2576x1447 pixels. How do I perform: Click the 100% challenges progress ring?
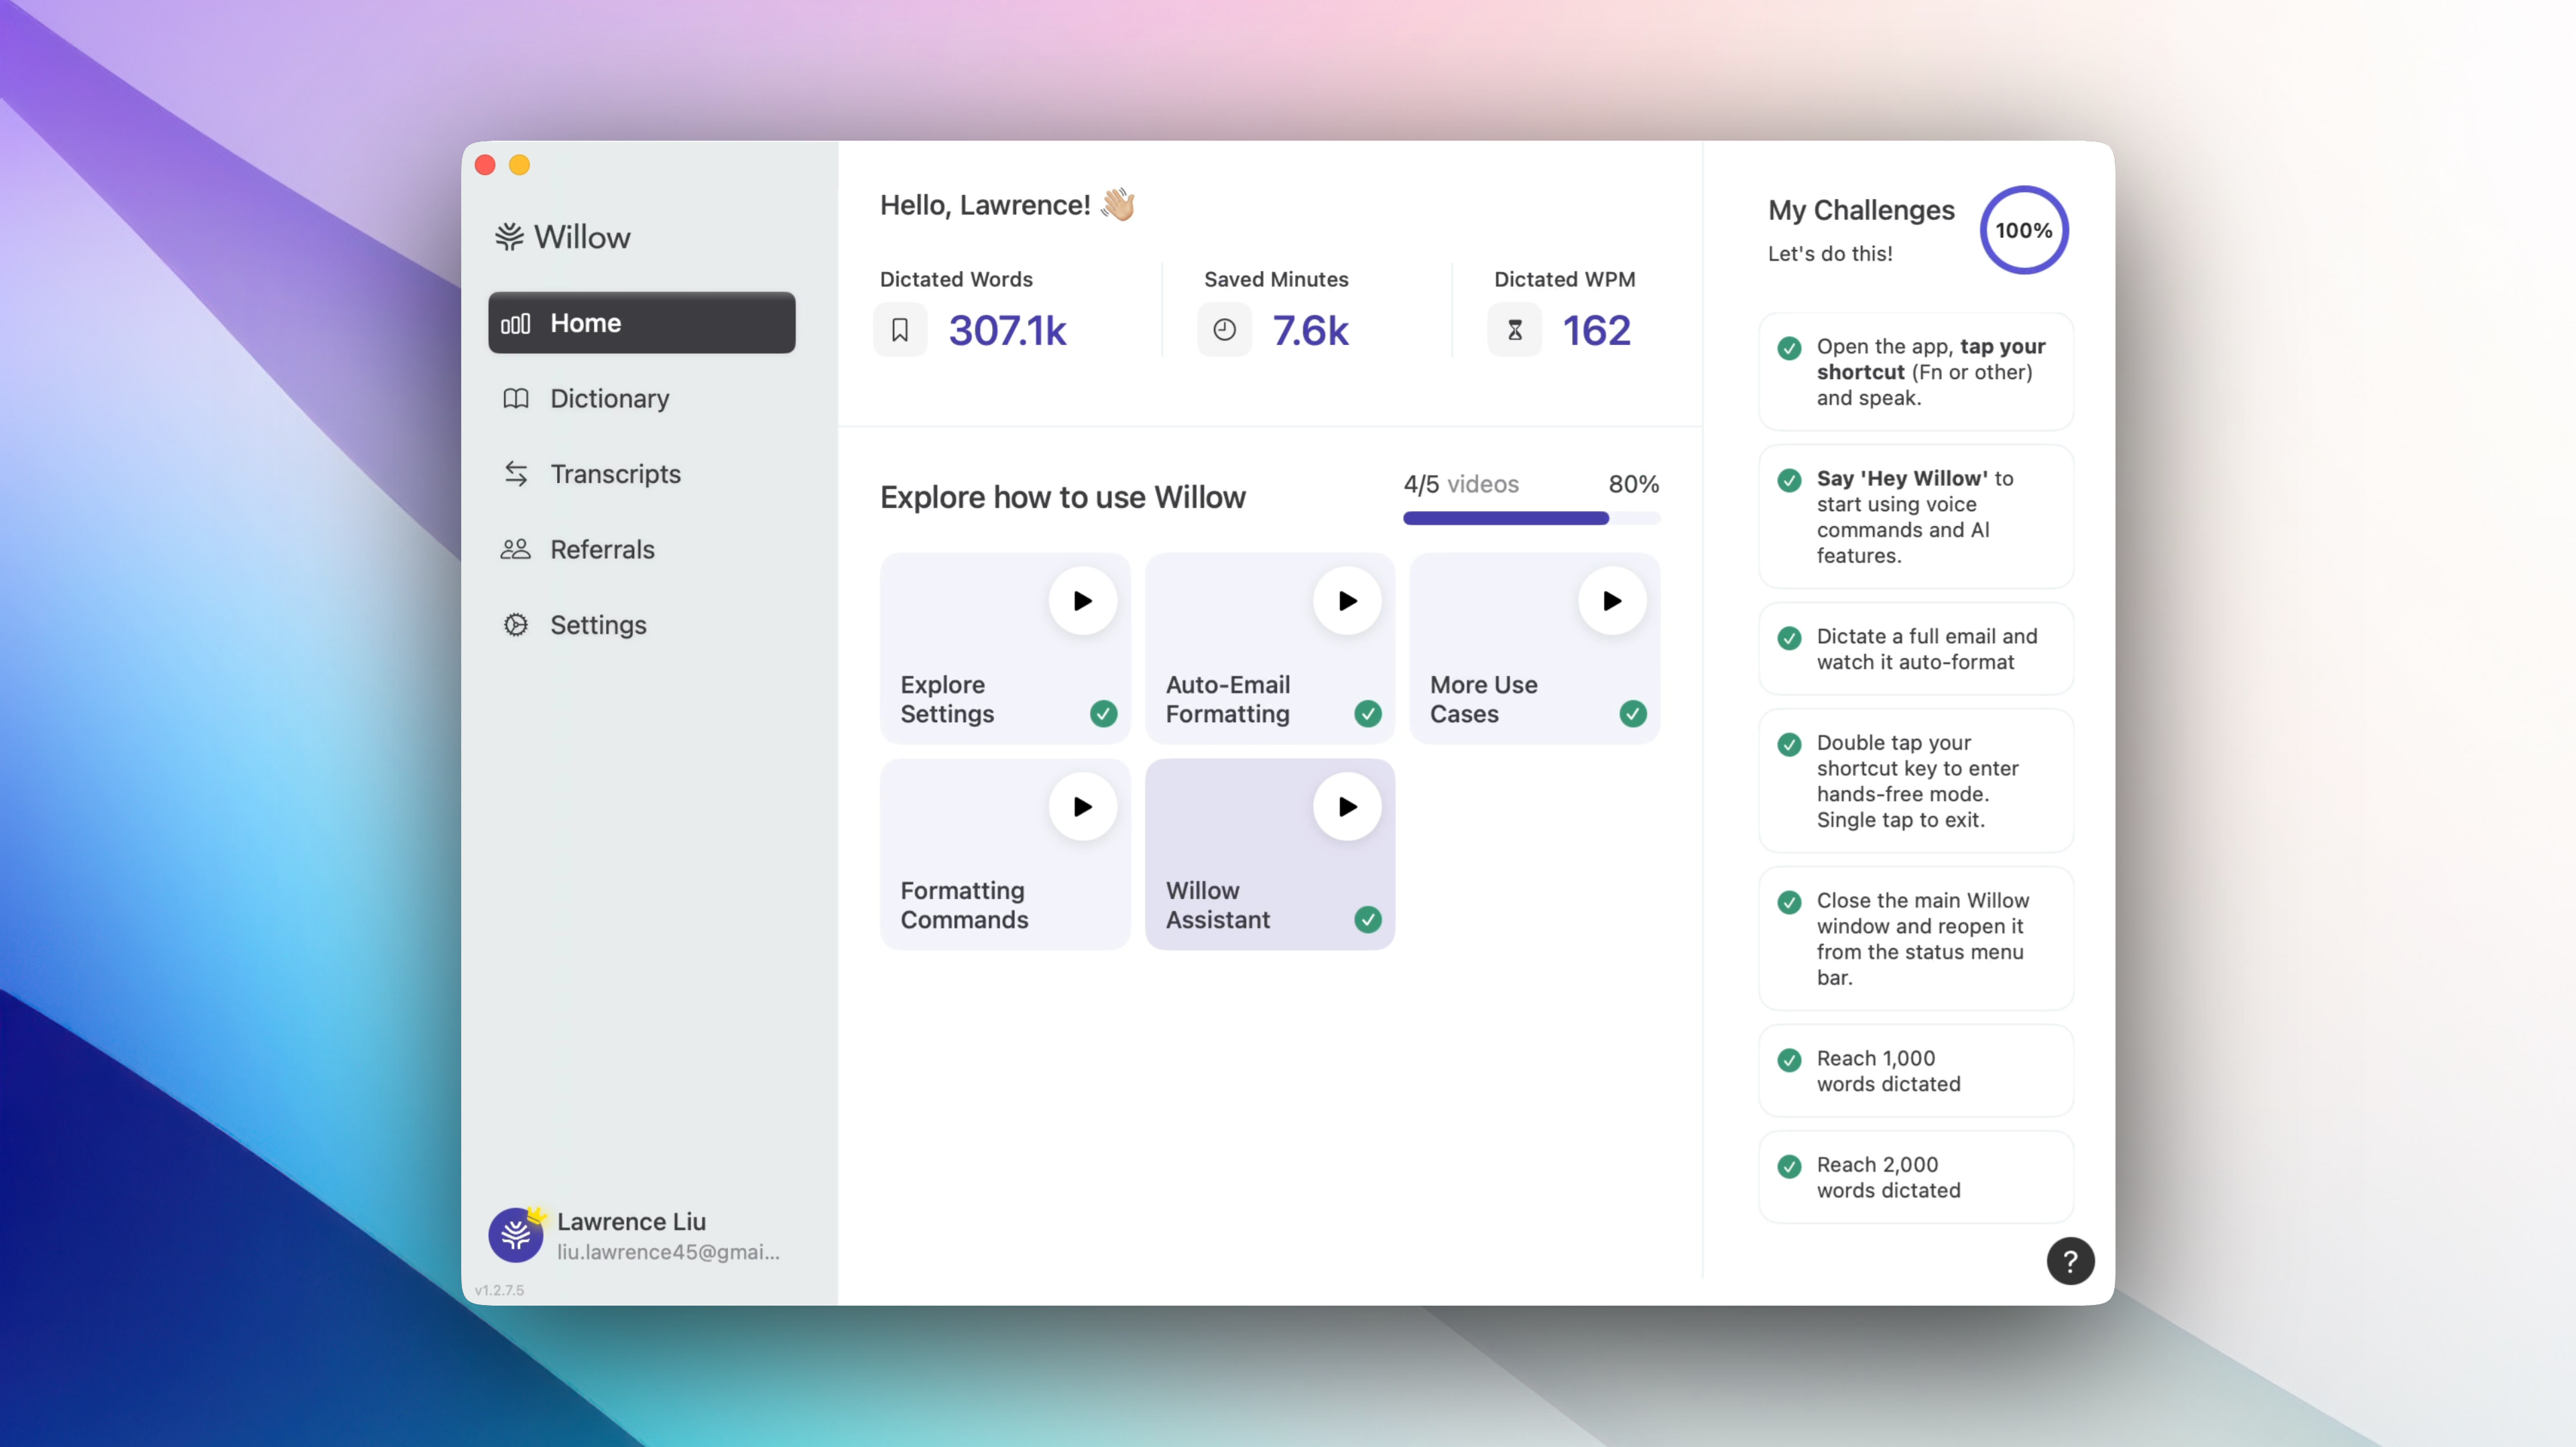[x=2024, y=230]
